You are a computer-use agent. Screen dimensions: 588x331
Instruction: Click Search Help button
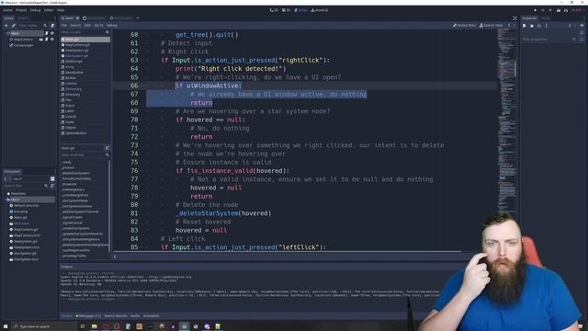pos(491,26)
